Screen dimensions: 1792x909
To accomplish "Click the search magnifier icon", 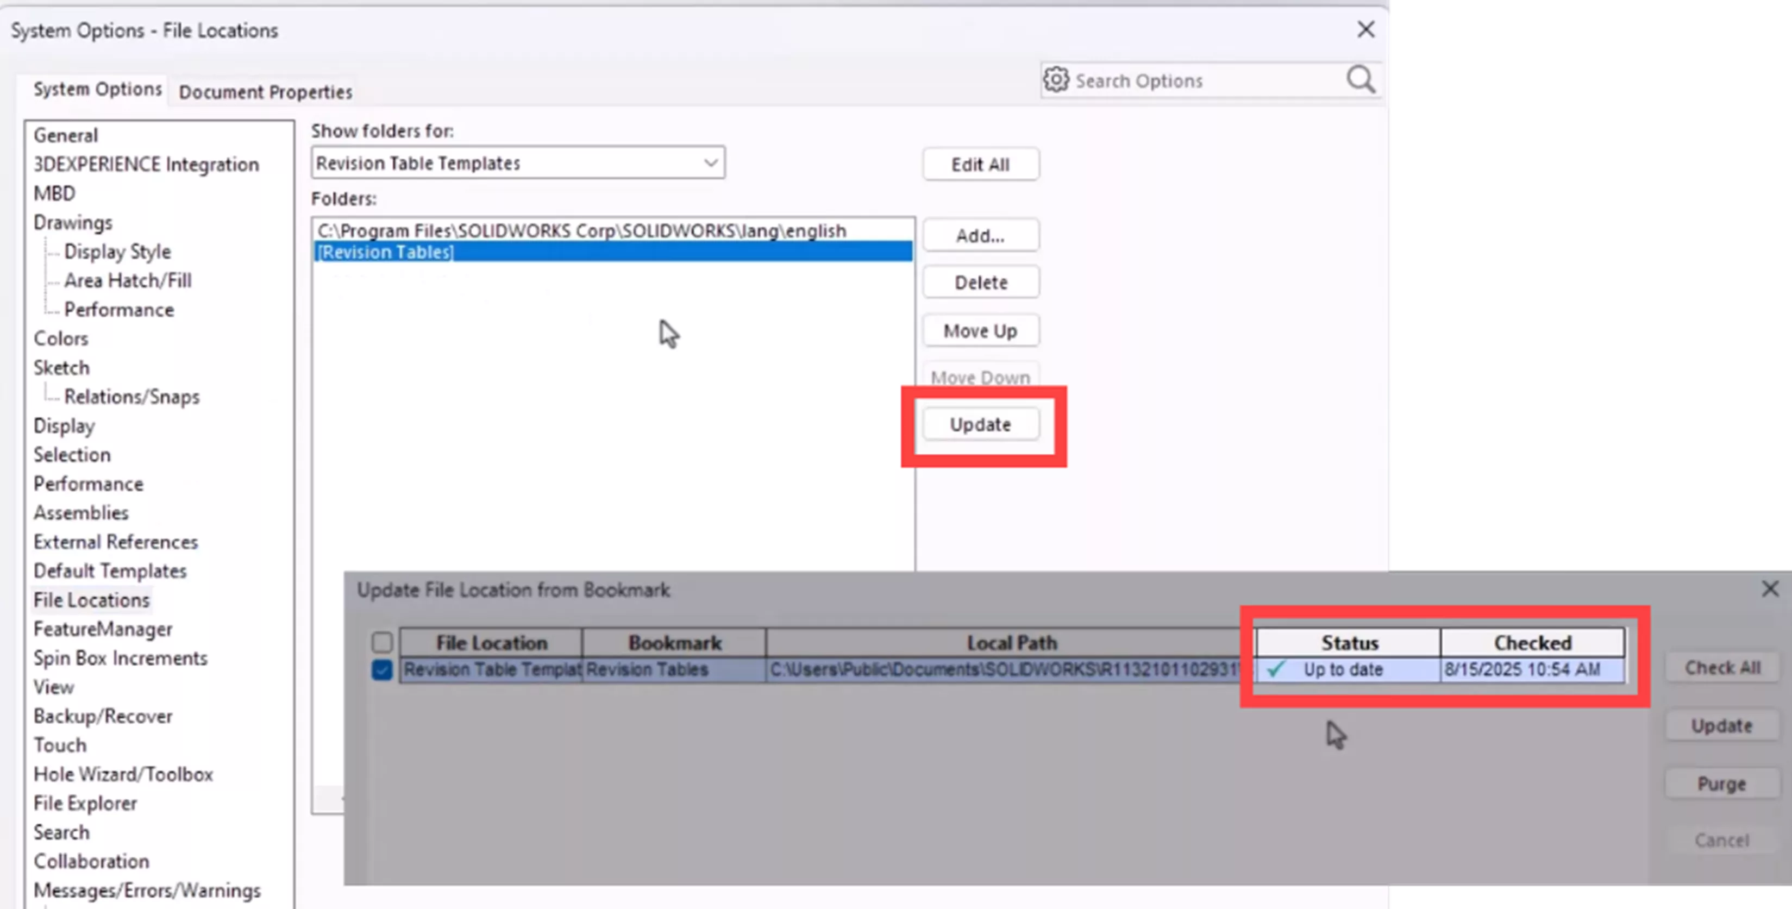I will 1360,79.
